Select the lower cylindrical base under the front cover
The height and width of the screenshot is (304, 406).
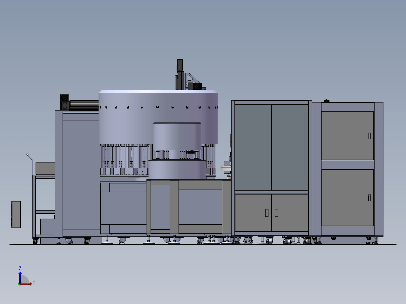click(177, 170)
